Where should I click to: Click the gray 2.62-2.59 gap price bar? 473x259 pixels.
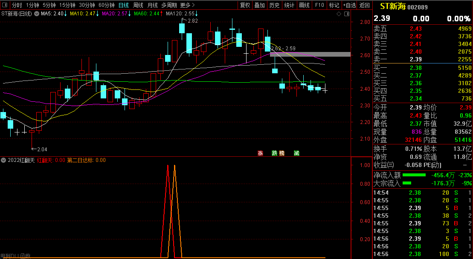click(310, 55)
